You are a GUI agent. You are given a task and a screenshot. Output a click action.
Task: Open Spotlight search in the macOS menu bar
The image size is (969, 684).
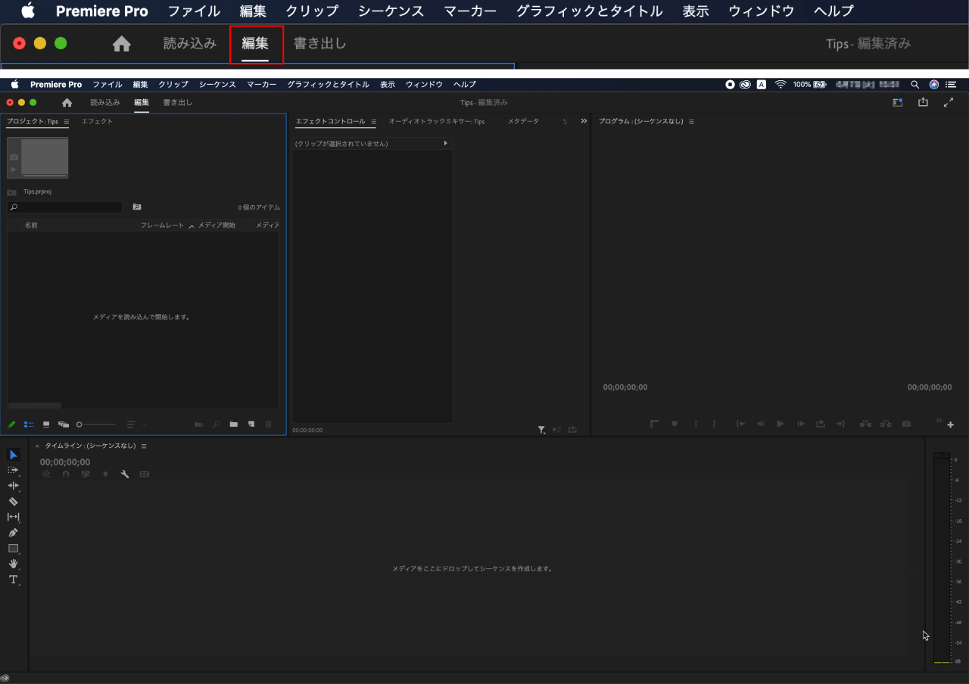[914, 85]
